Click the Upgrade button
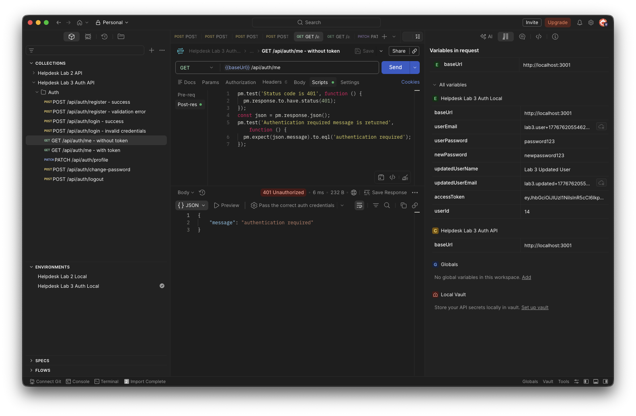The image size is (636, 416). (558, 23)
